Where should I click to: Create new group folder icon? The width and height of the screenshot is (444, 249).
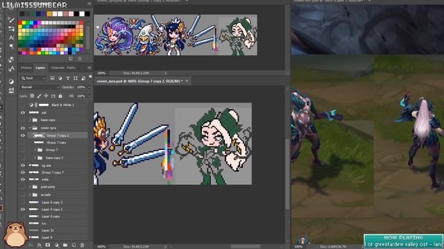pyautogui.click(x=65, y=246)
